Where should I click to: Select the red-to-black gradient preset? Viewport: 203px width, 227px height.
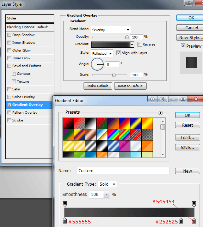coord(68,123)
